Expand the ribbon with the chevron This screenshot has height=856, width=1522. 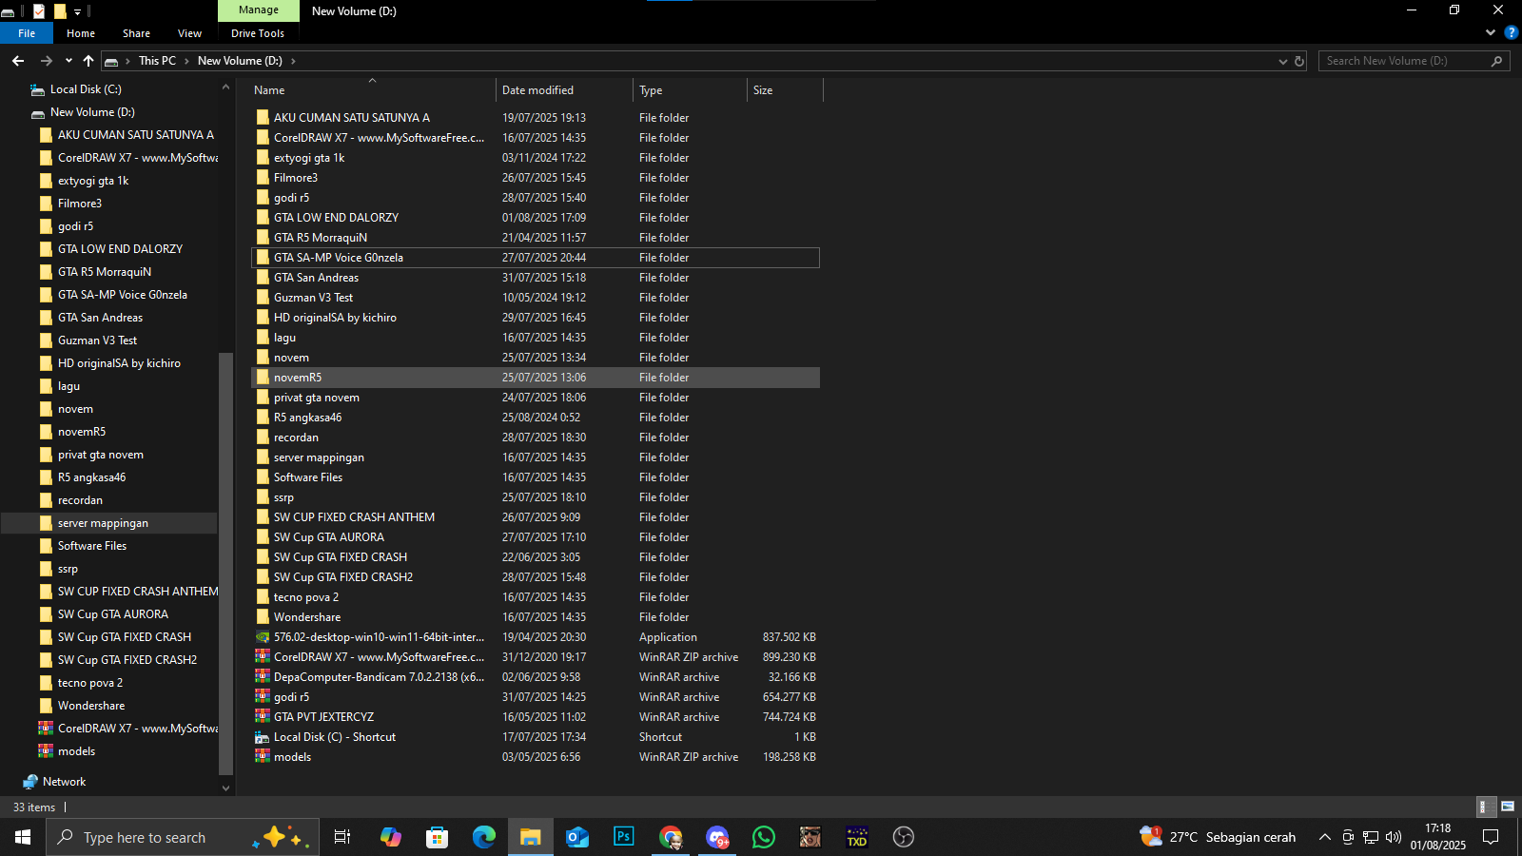tap(1491, 33)
